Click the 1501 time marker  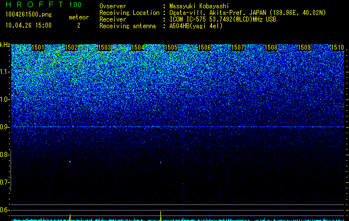pyautogui.click(x=38, y=48)
